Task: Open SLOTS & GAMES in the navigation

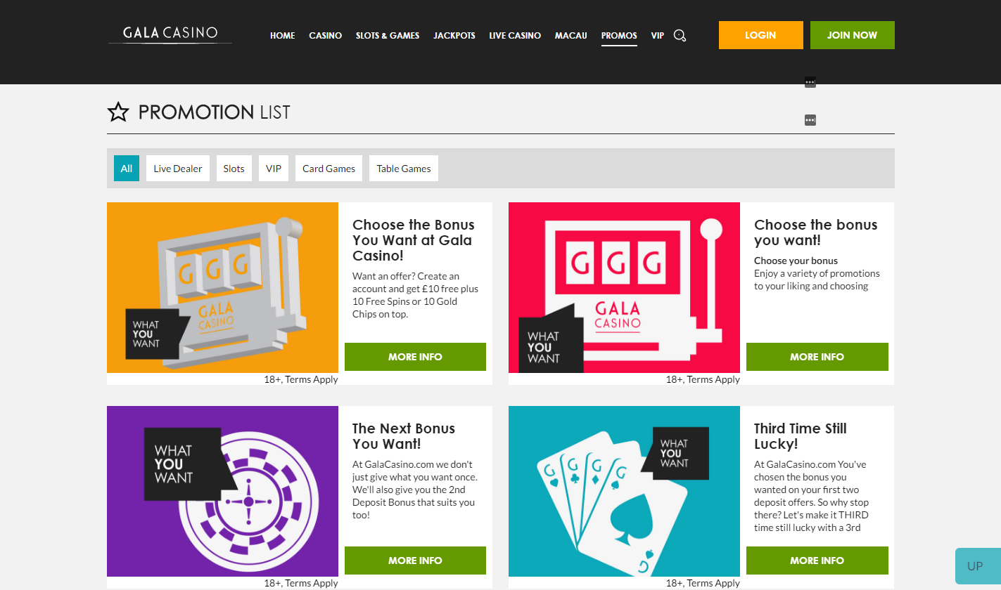Action: [x=388, y=35]
